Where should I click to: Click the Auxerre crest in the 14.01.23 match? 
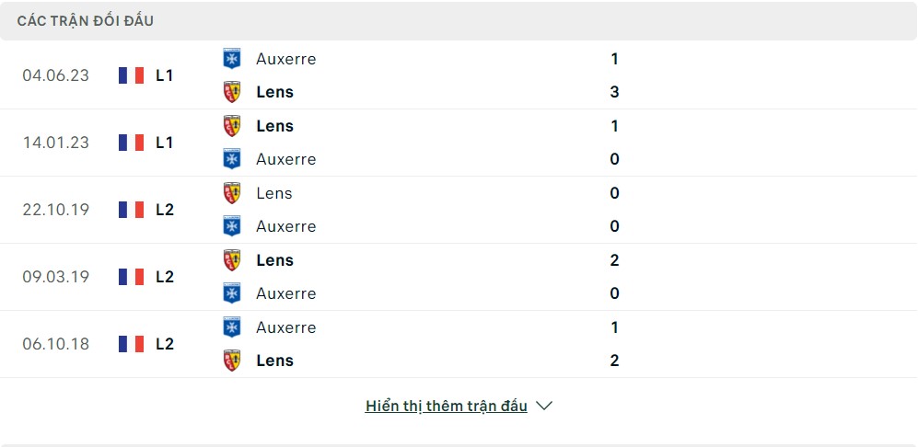click(x=232, y=159)
